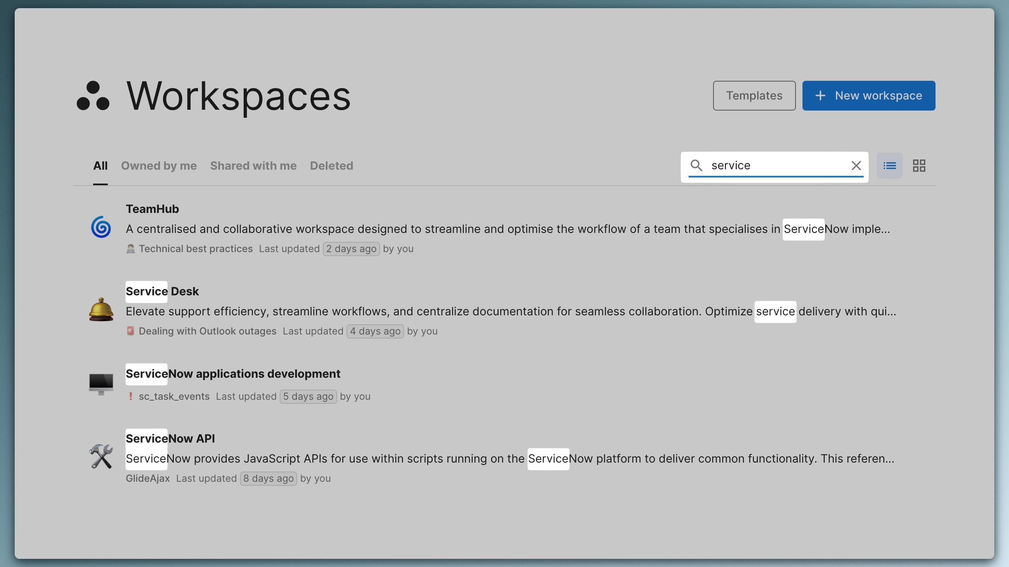This screenshot has width=1009, height=567.
Task: Select the monitor icon for ServiceNow applications development
Action: [x=100, y=383]
